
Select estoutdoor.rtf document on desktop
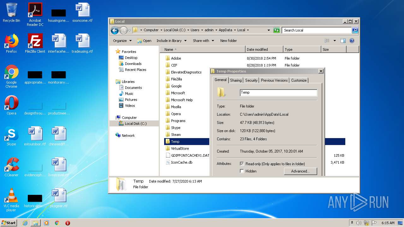(35, 136)
